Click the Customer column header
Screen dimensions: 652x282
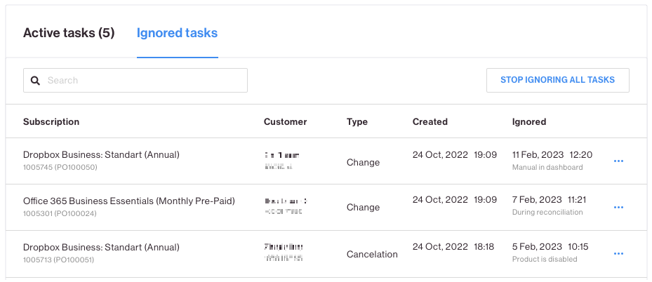click(x=285, y=121)
